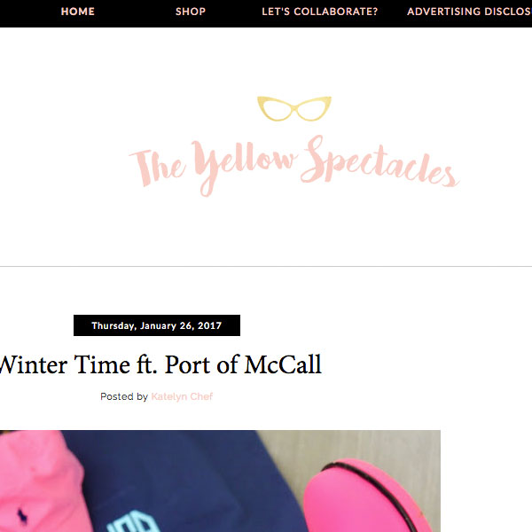Click the pink cap in the photo

click(37, 481)
